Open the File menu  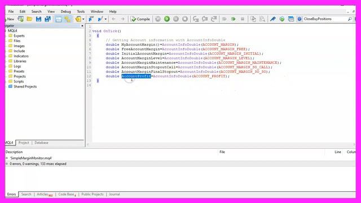coord(11,11)
